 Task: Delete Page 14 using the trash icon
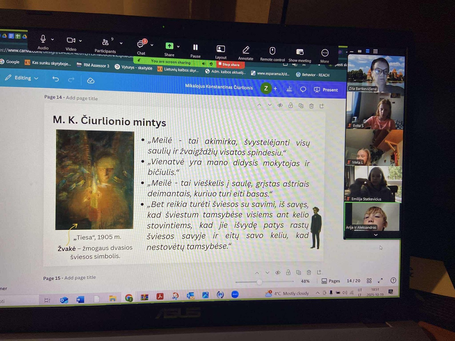[x=311, y=106]
